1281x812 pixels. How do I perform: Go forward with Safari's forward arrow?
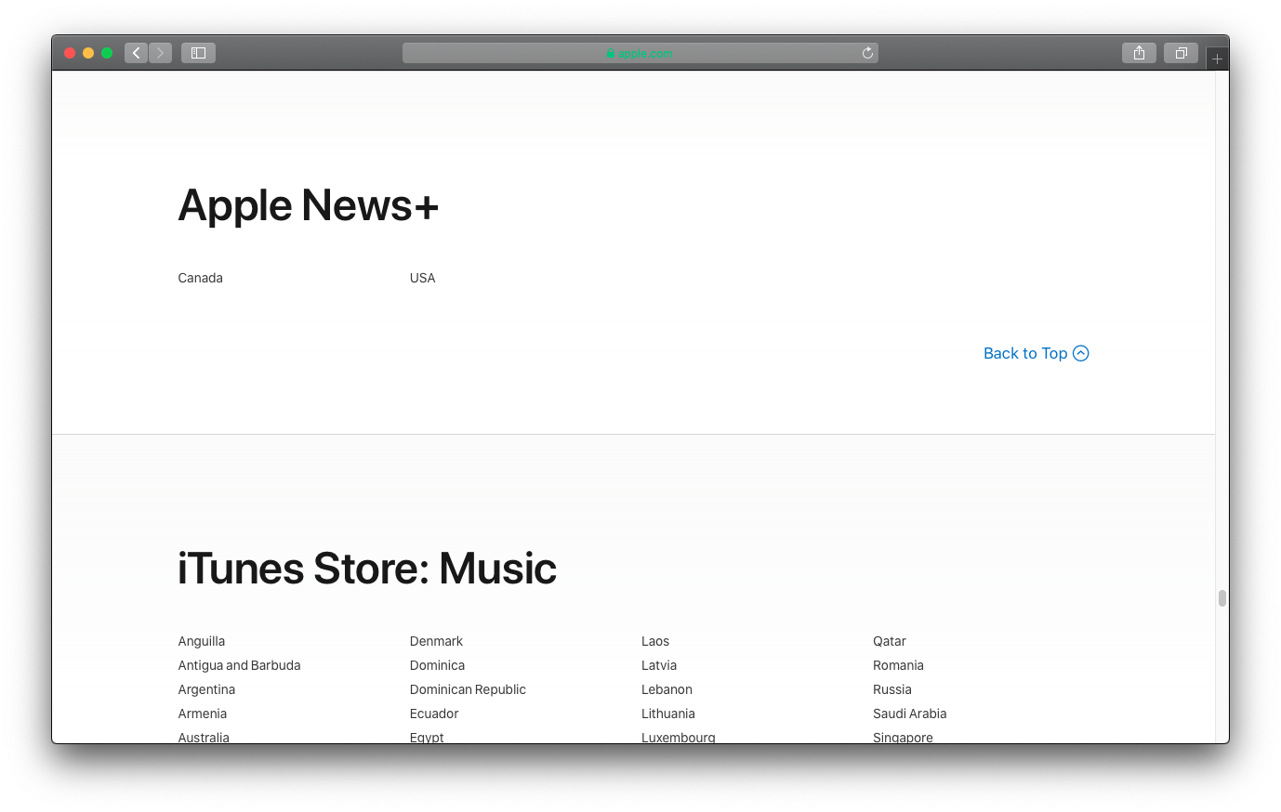point(160,53)
